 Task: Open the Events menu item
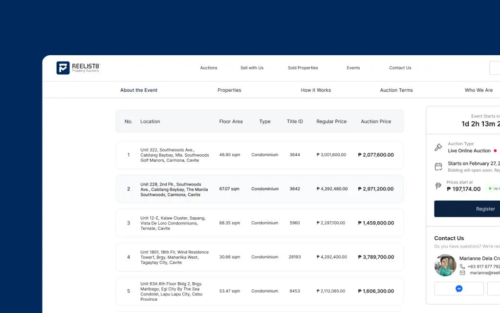(x=353, y=68)
